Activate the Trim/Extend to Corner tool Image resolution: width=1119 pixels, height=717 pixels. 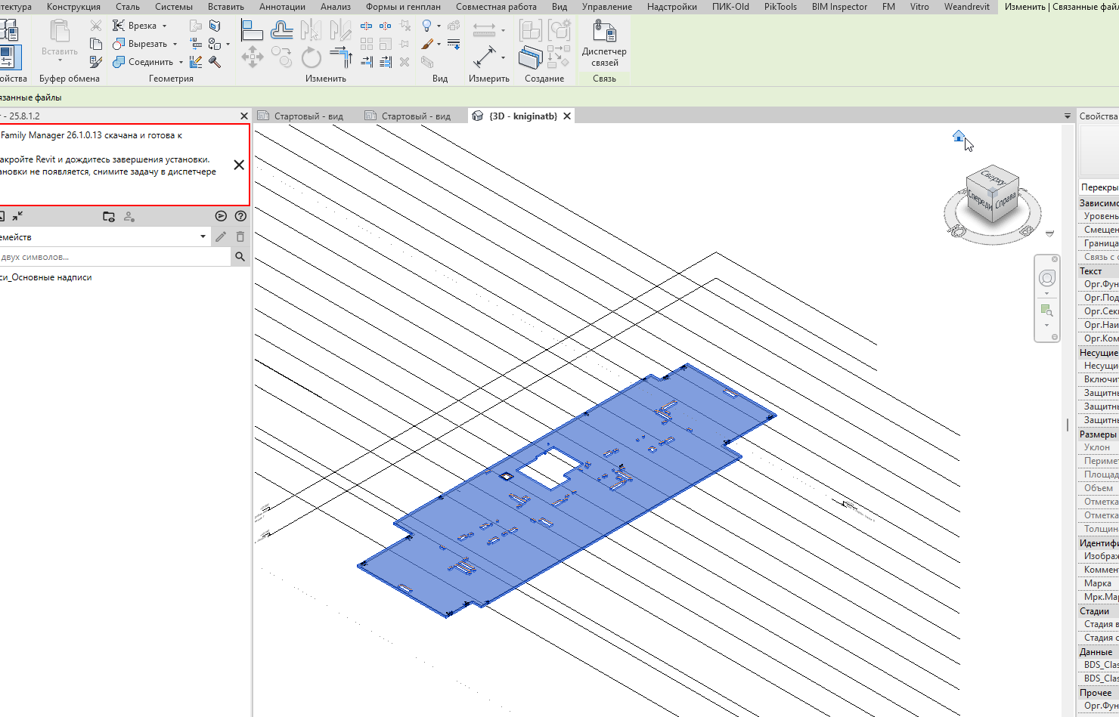coord(341,57)
